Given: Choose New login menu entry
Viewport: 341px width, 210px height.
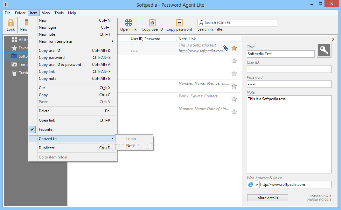Looking at the screenshot, I should (x=73, y=27).
